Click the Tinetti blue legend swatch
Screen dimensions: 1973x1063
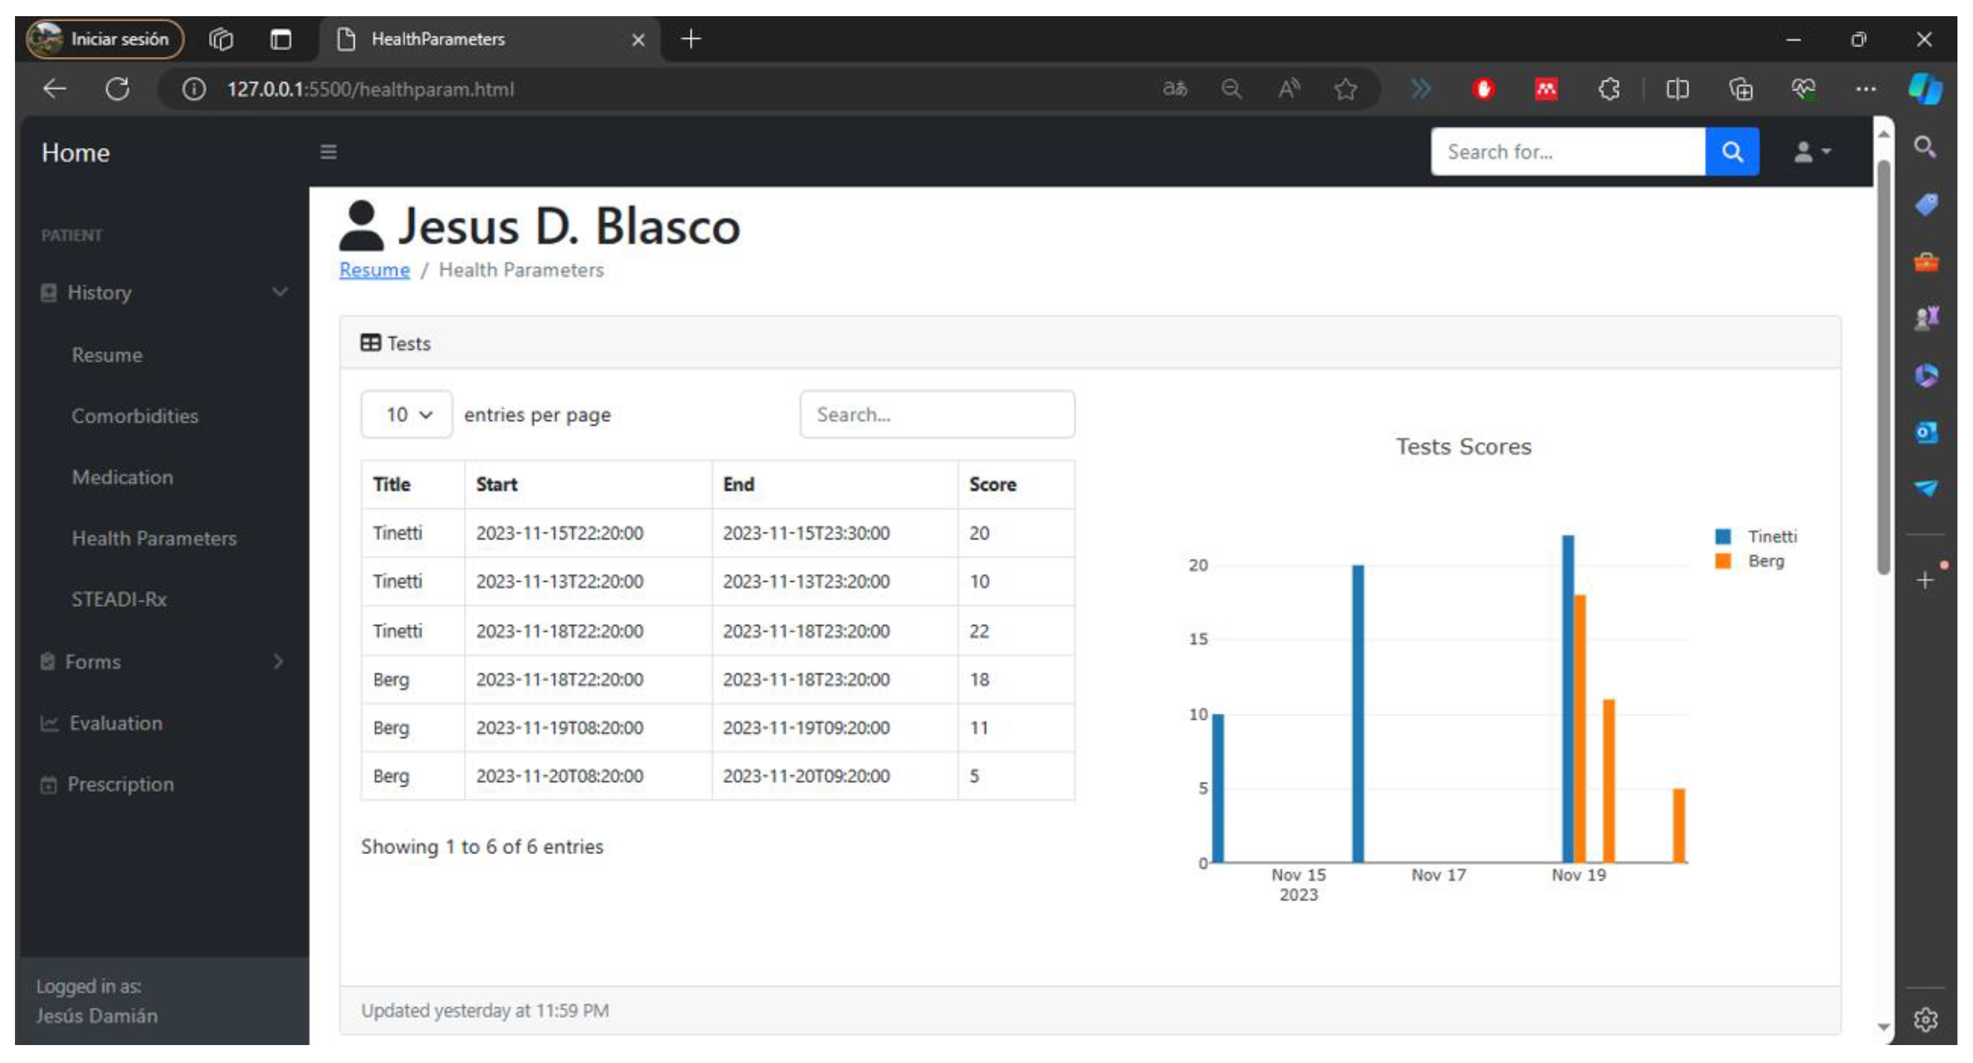[x=1723, y=536]
